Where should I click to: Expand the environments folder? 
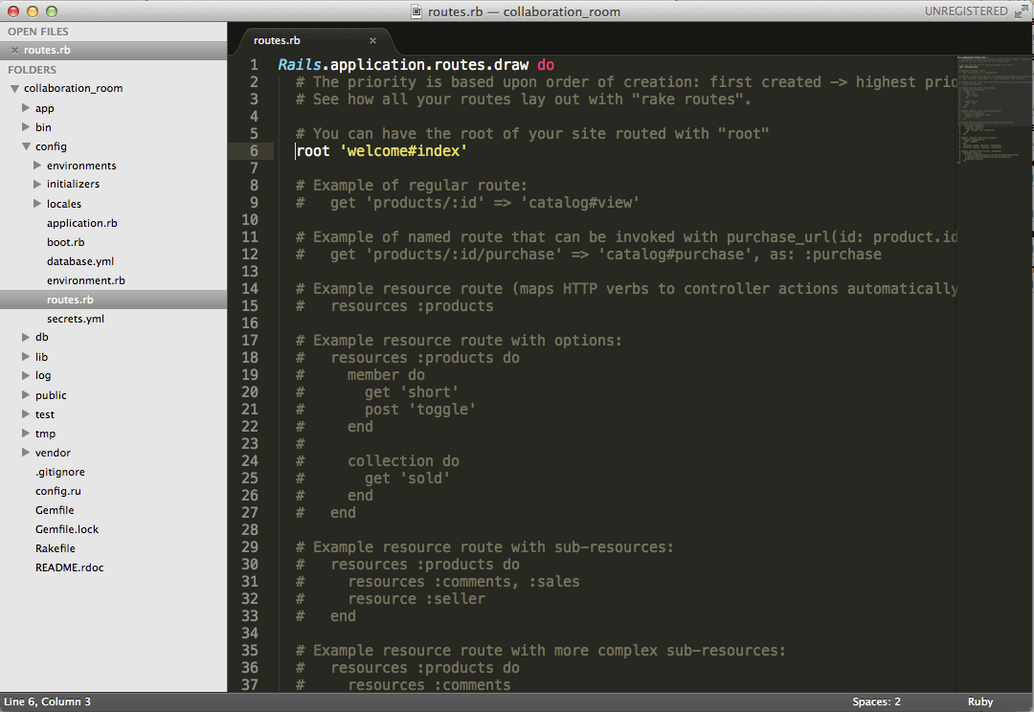[x=37, y=165]
